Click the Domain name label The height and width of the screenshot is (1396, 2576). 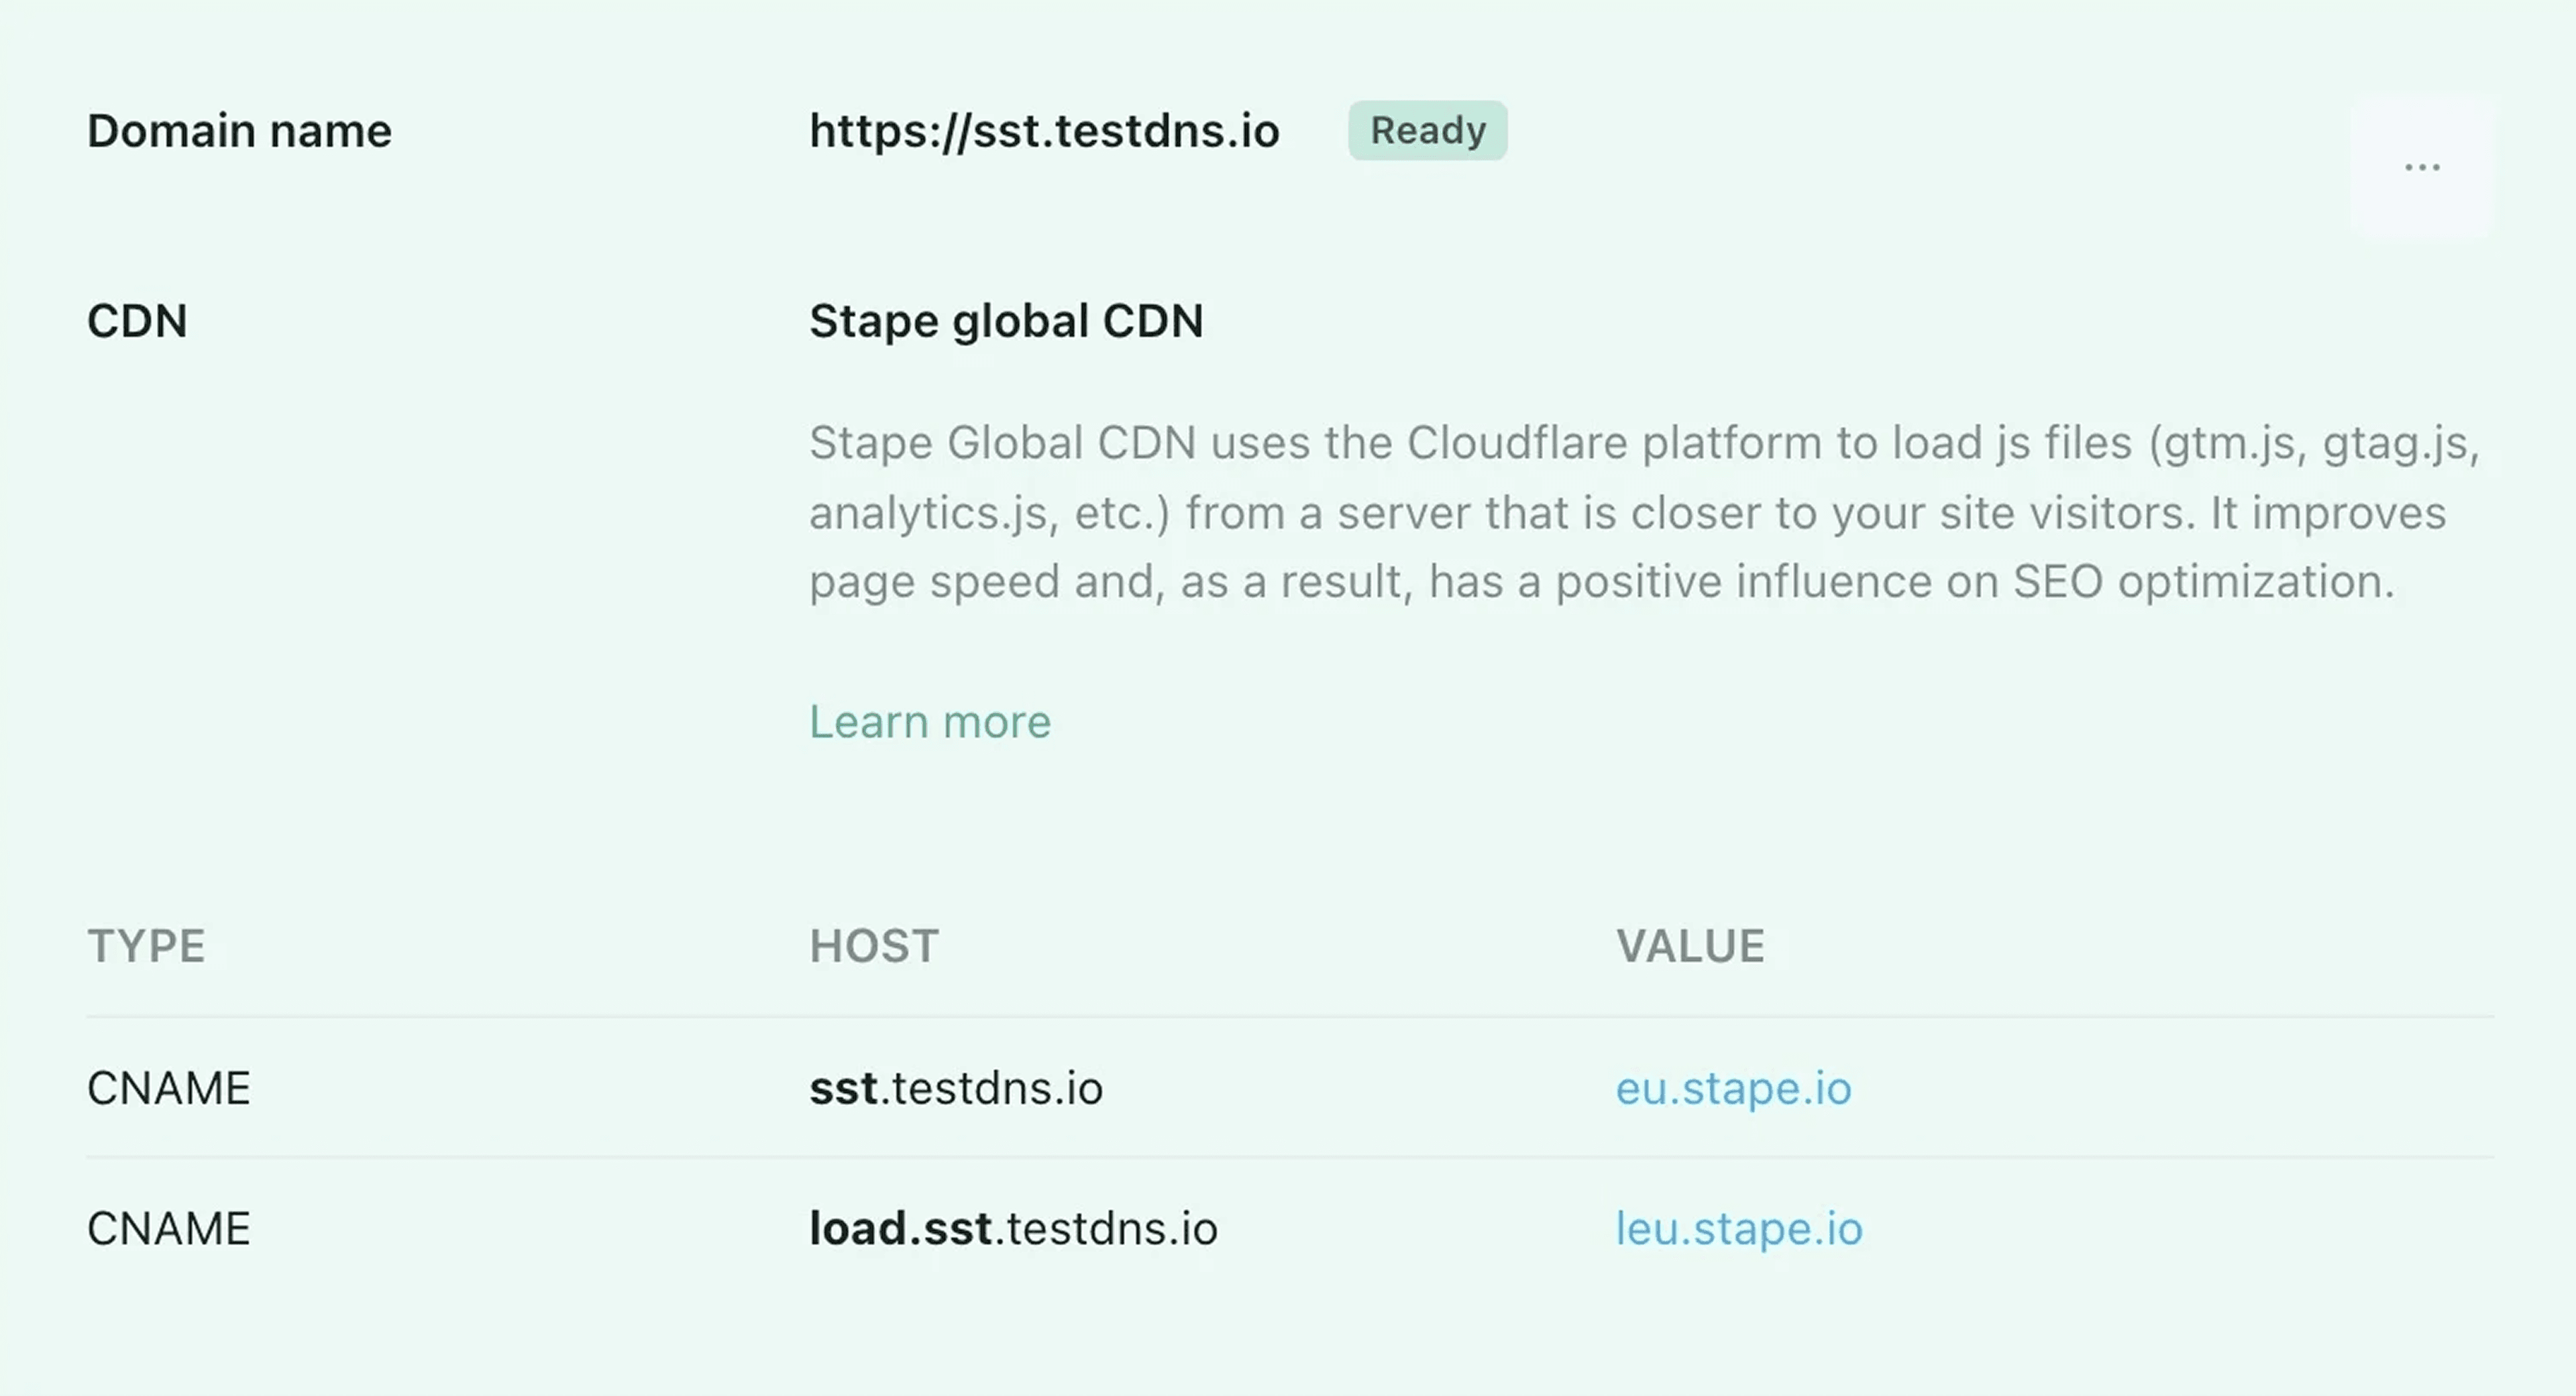click(x=239, y=130)
